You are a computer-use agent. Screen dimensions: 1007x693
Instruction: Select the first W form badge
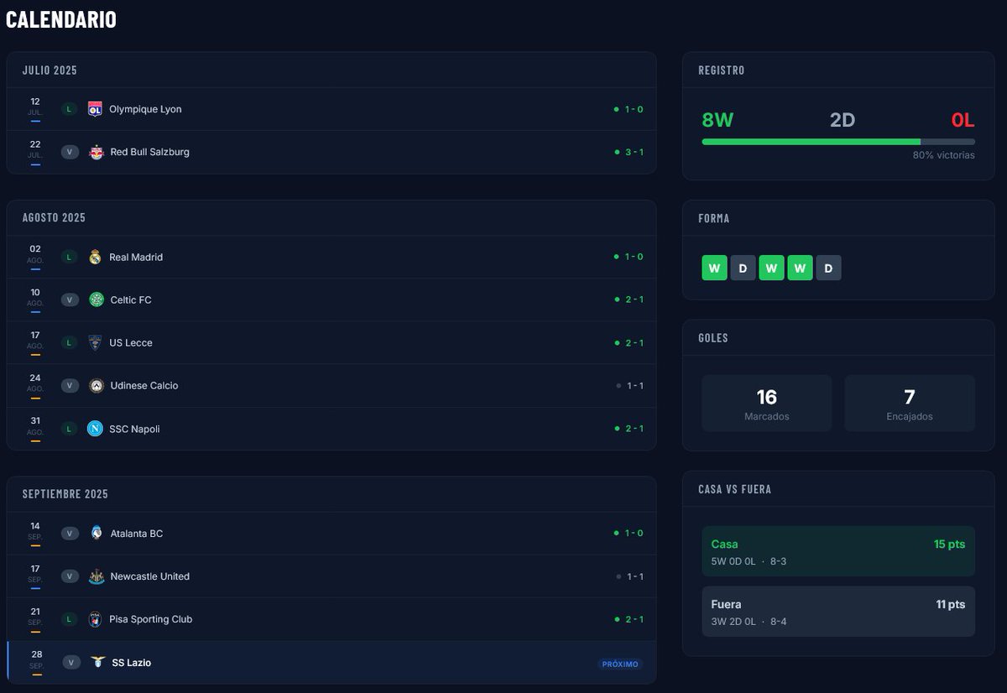714,268
